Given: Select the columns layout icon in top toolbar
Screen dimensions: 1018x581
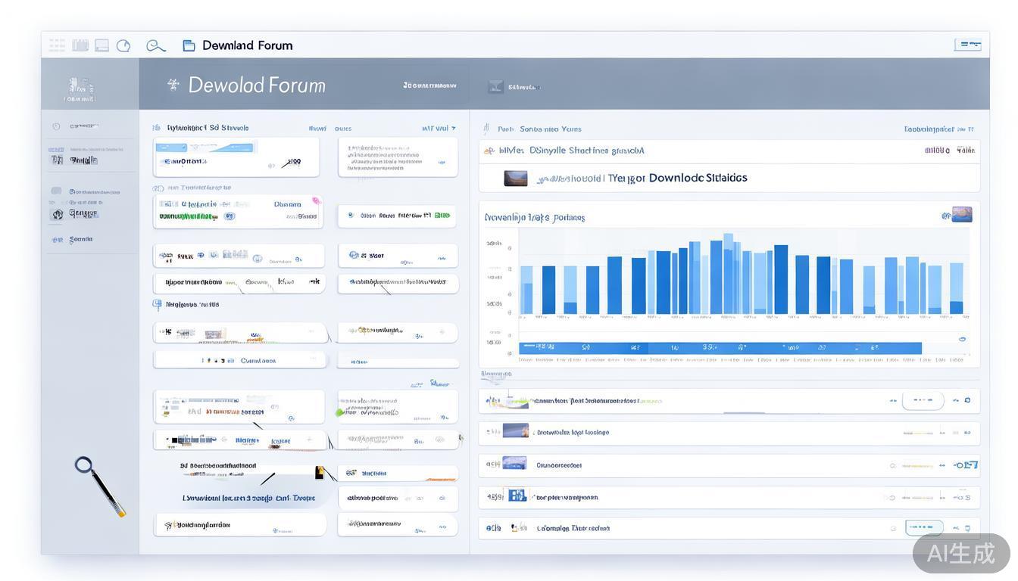Looking at the screenshot, I should 80,45.
